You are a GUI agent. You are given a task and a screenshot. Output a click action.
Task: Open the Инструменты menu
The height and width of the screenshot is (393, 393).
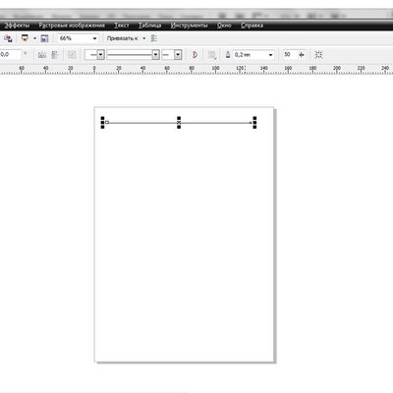189,26
